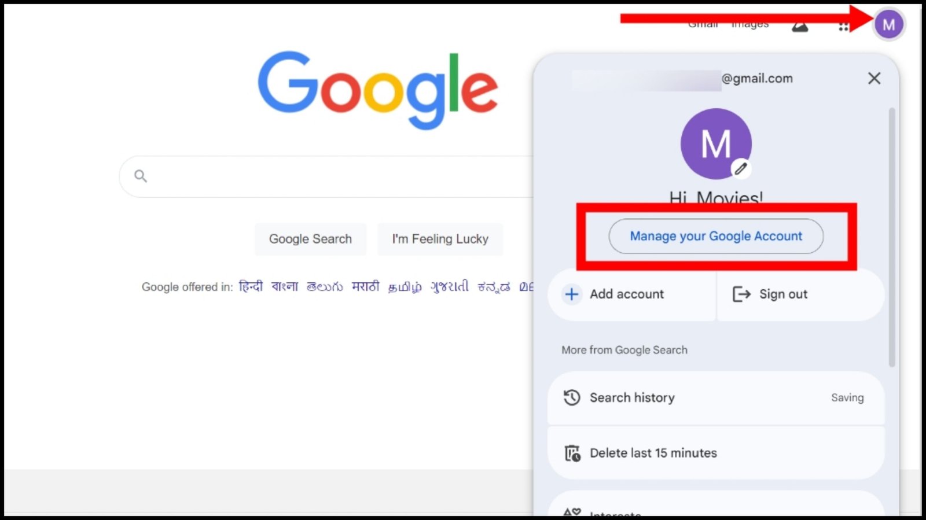This screenshot has height=520, width=926.
Task: Click the Labs flask icon in header
Action: (x=800, y=26)
